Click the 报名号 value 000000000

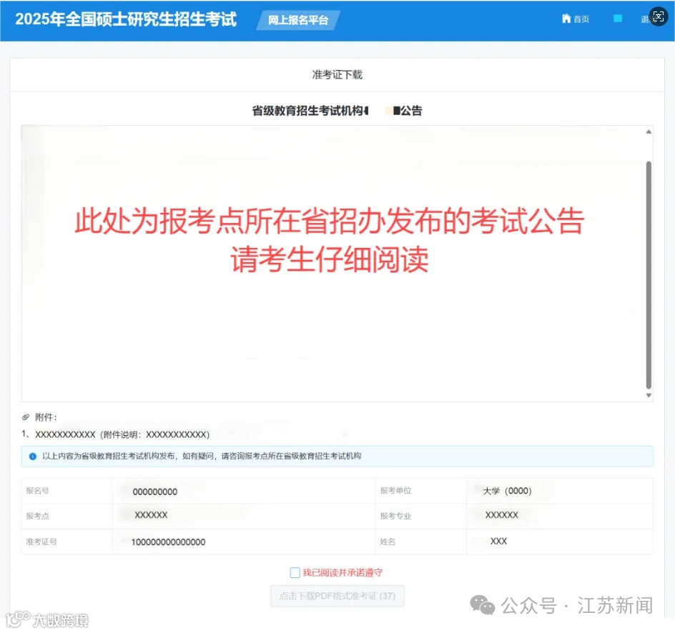(x=155, y=492)
